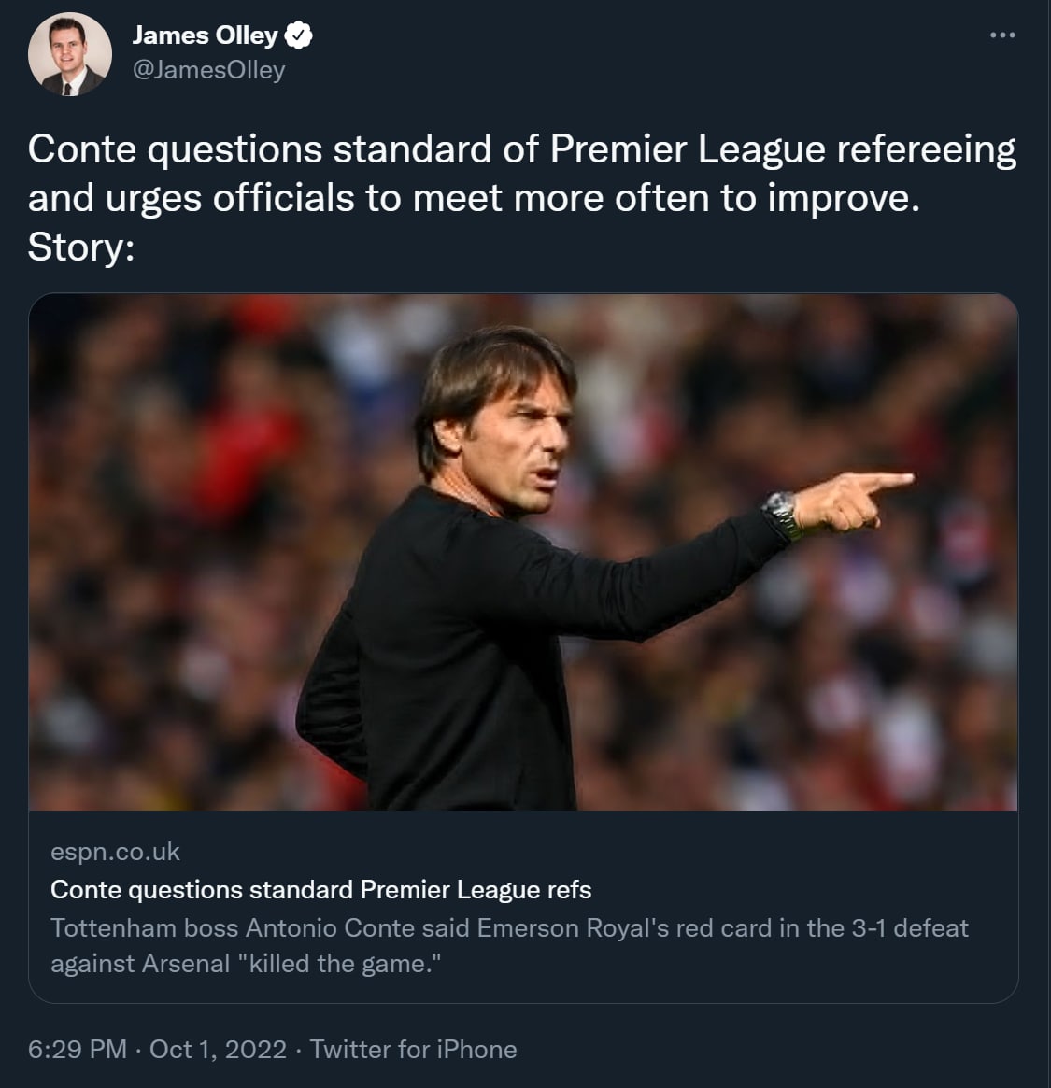Click the tweet line about Premier League refereeing
Viewport: 1051px width, 1088px height.
[521, 149]
